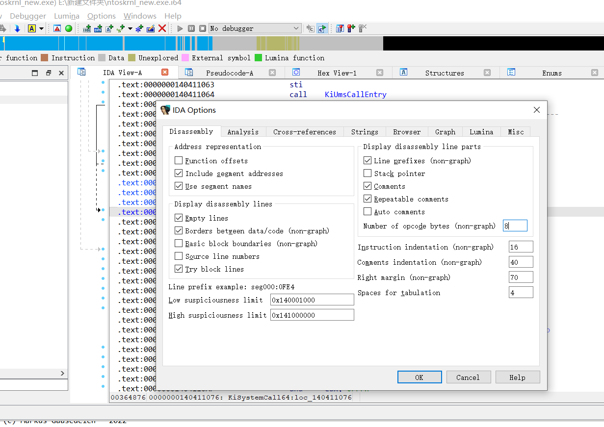The height and width of the screenshot is (427, 604).
Task: Open the Windows menu
Action: [140, 16]
